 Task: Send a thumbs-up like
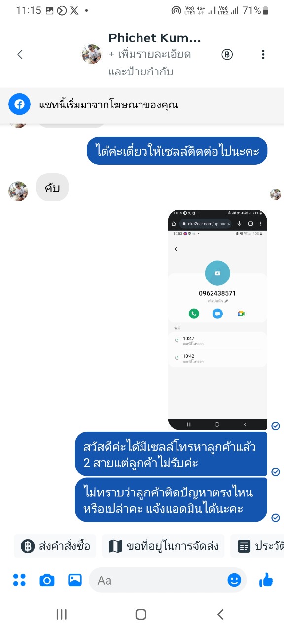point(266,580)
